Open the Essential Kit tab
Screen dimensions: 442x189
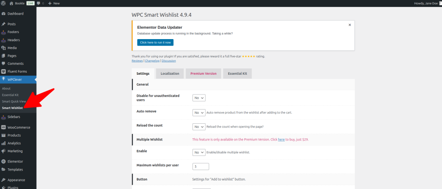tap(237, 73)
